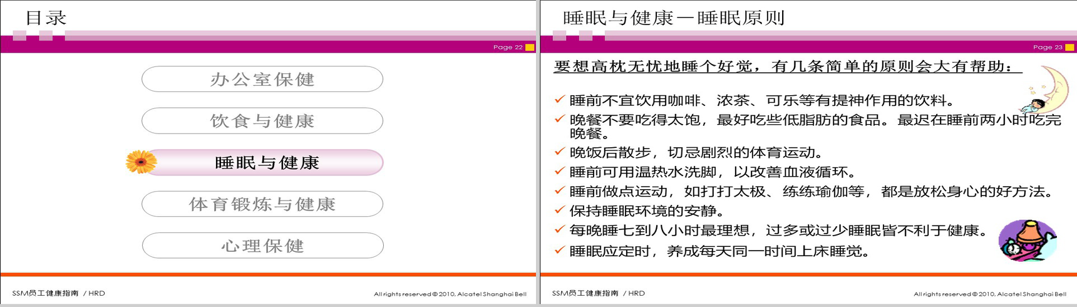1077x307 pixels.
Task: Click the bullet 睡前可用温热水洗脚
Action: (x=713, y=172)
